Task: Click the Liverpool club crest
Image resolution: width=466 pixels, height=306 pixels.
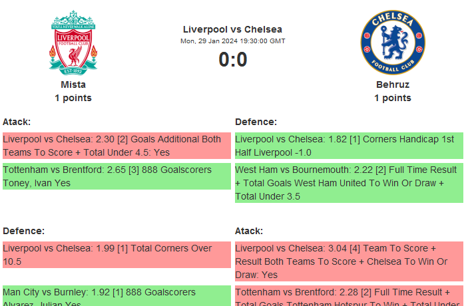Action: click(73, 42)
